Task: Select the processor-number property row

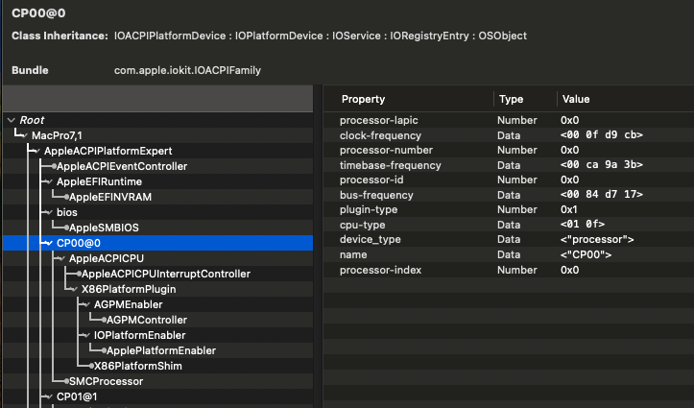Action: coord(509,150)
